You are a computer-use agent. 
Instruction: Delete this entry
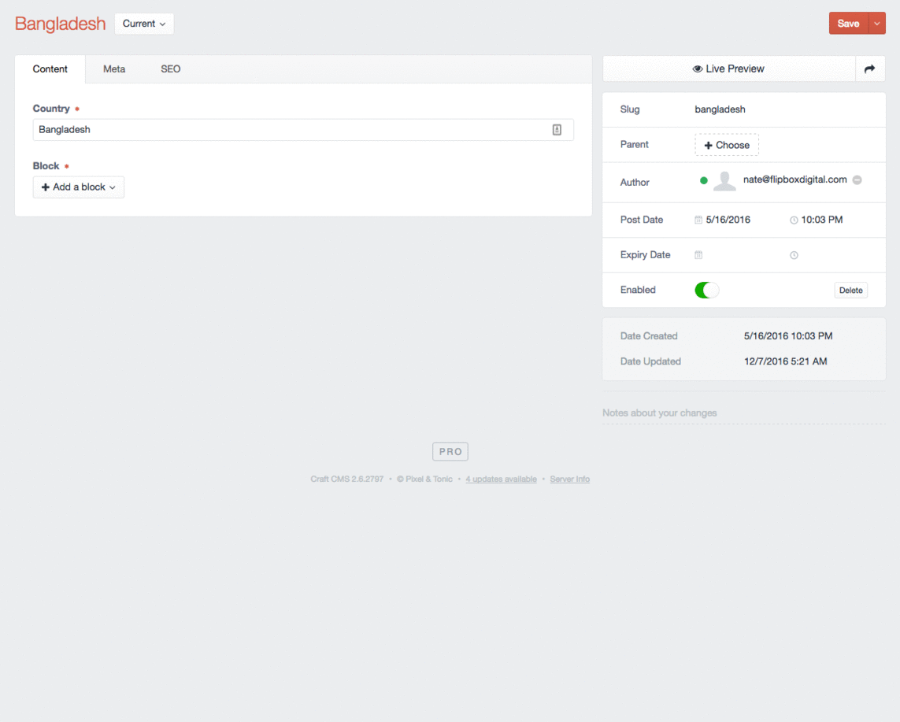(x=850, y=291)
